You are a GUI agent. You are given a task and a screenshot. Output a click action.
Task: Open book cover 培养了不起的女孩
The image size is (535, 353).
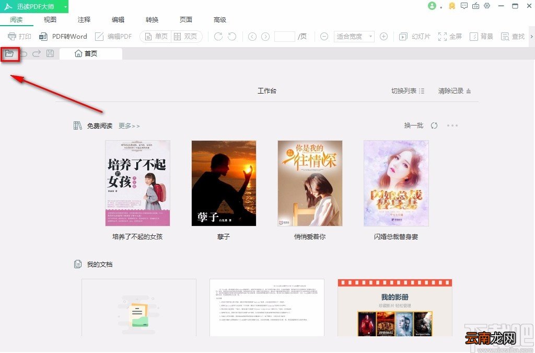[137, 184]
